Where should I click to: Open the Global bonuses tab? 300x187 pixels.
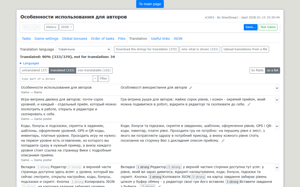click(74, 39)
